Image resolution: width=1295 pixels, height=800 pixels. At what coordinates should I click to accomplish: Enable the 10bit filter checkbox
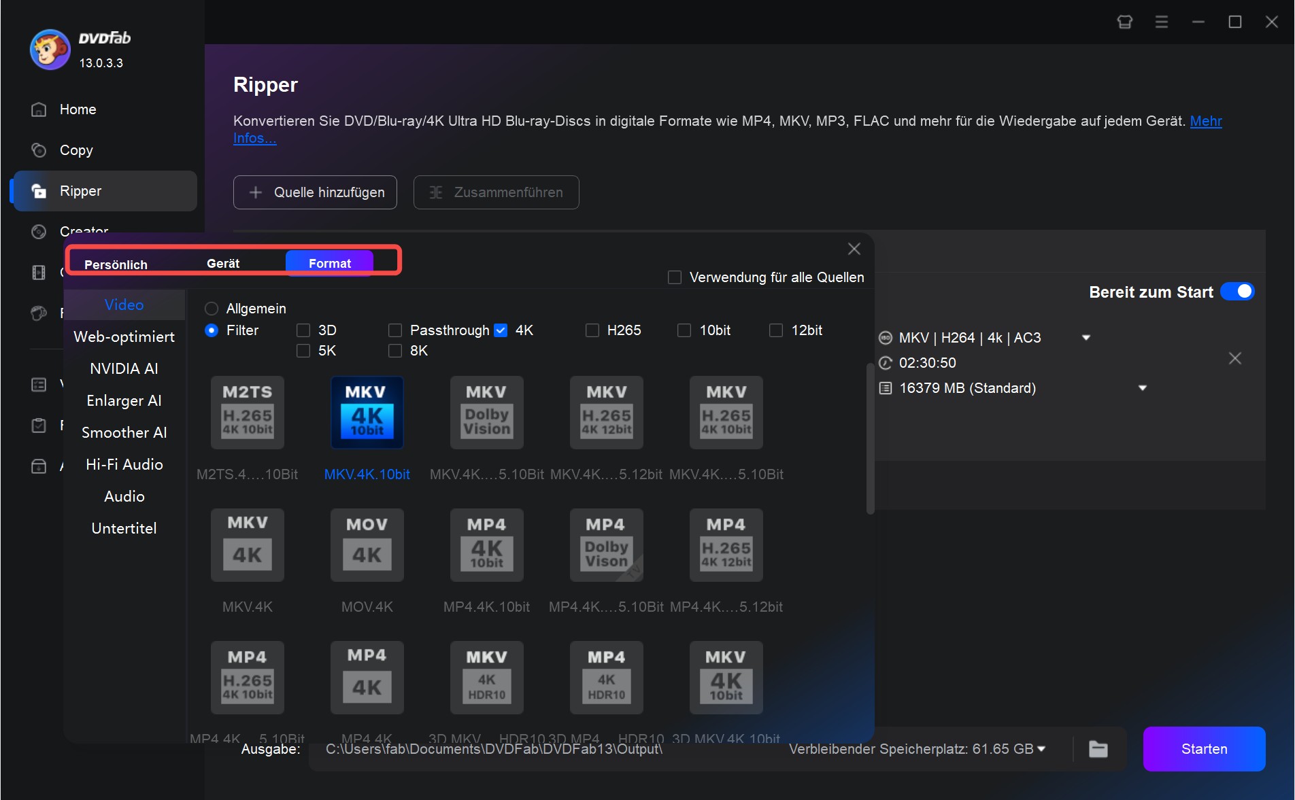684,330
